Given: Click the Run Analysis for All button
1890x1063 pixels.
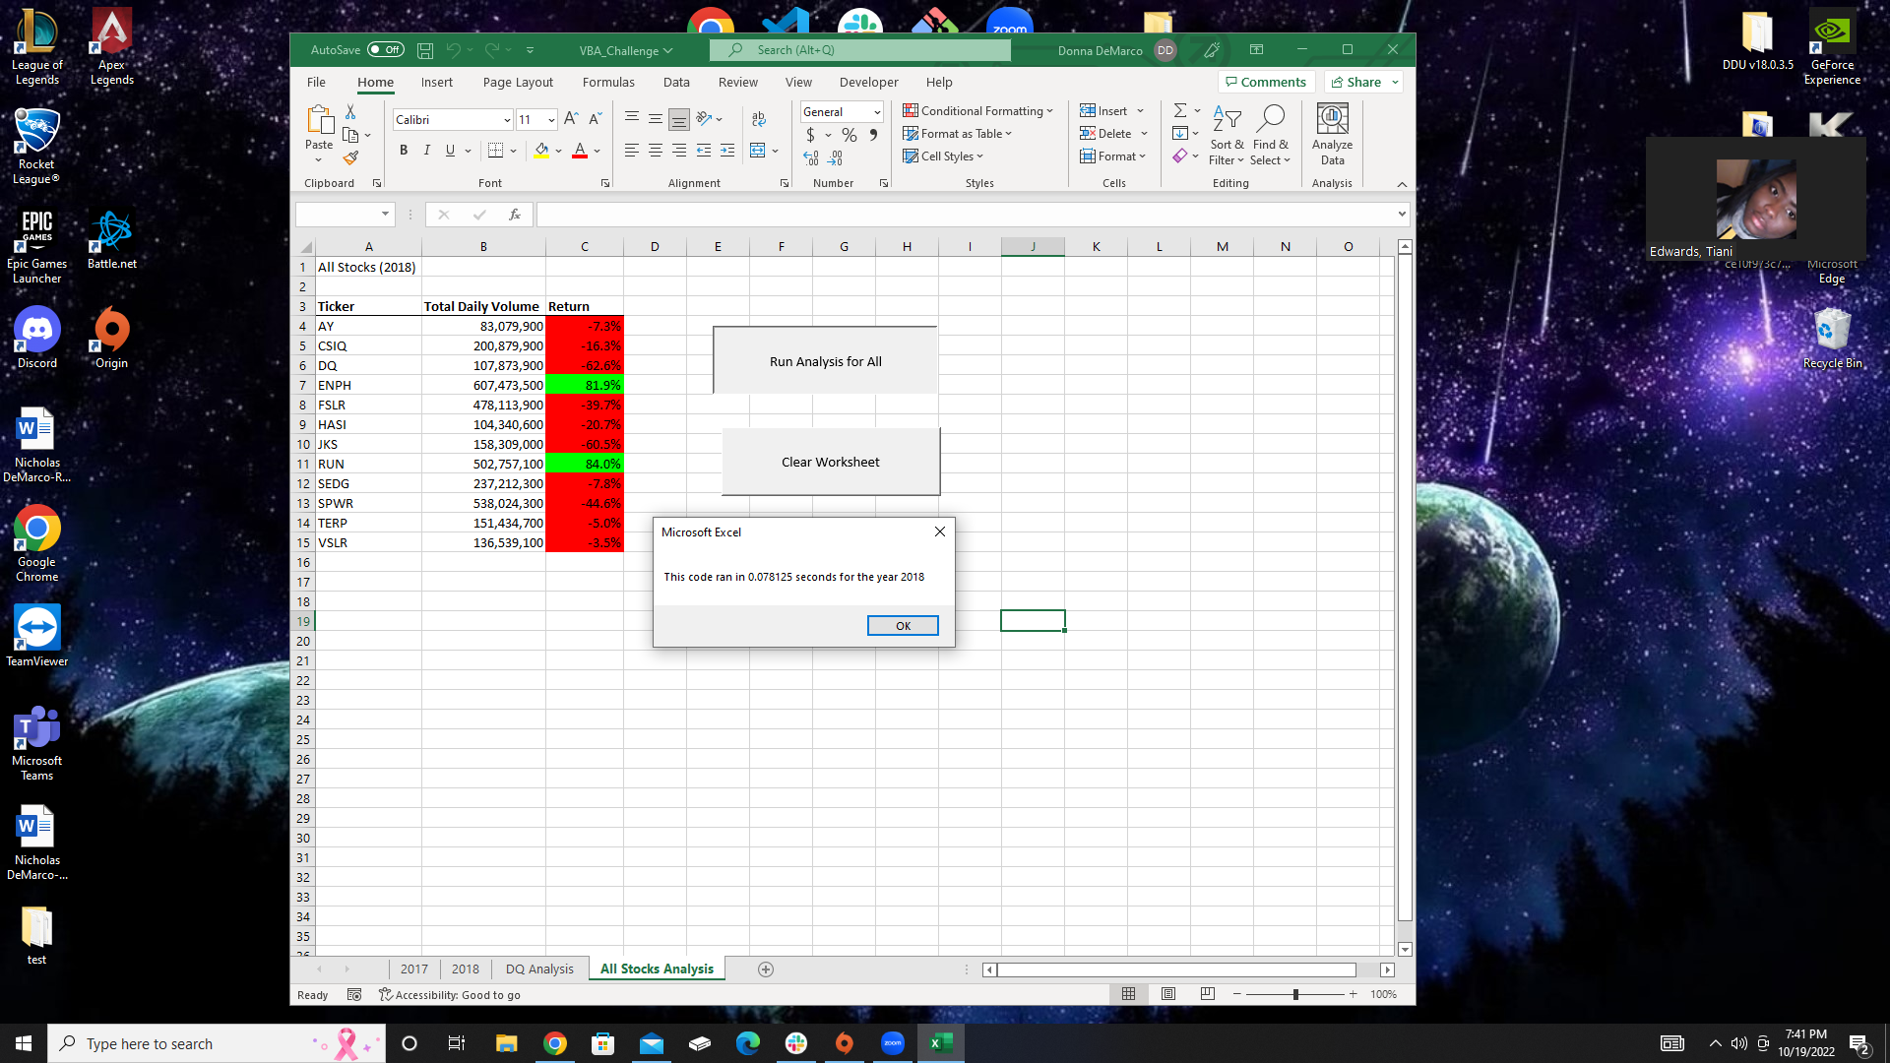Looking at the screenshot, I should click(825, 361).
